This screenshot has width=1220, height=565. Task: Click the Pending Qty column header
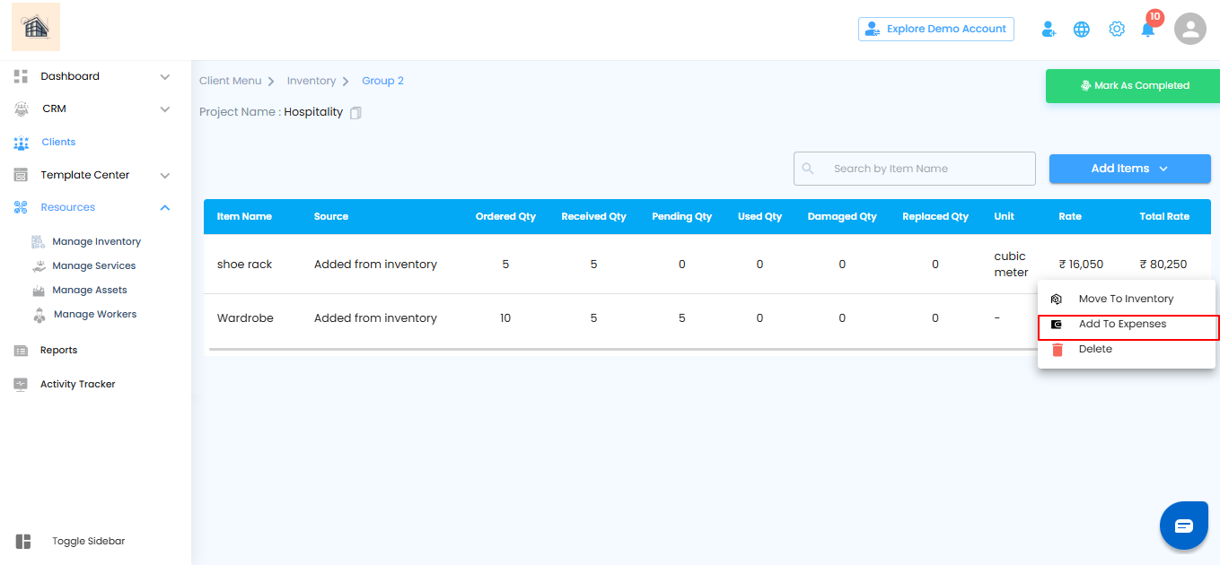click(x=681, y=217)
